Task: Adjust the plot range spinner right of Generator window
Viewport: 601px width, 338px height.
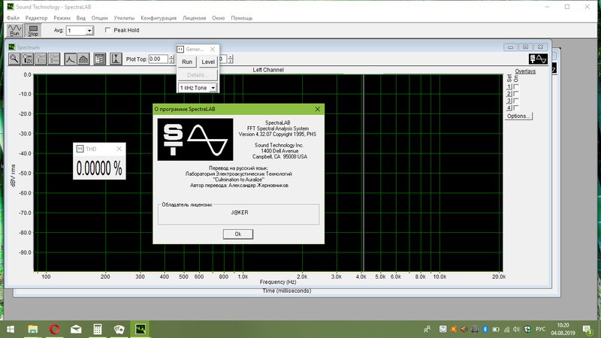Action: pyautogui.click(x=230, y=59)
